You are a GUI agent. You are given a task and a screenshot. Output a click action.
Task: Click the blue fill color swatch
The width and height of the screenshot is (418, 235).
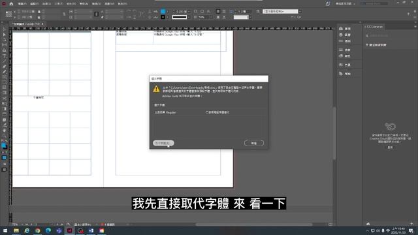pyautogui.click(x=163, y=12)
